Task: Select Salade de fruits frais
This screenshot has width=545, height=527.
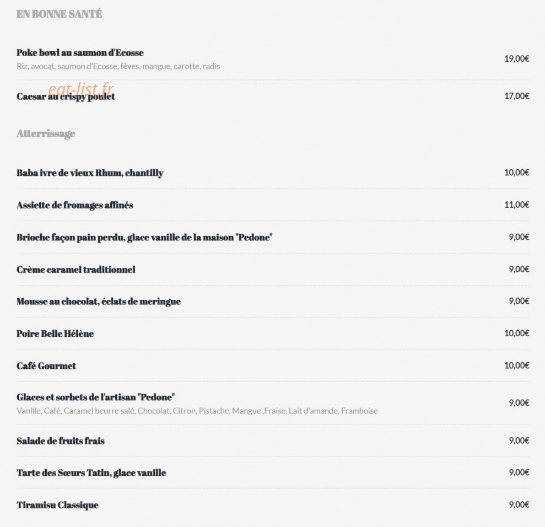Action: 61,441
